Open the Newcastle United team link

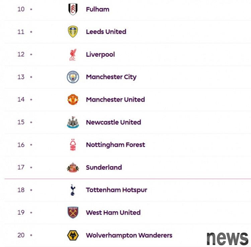113,122
